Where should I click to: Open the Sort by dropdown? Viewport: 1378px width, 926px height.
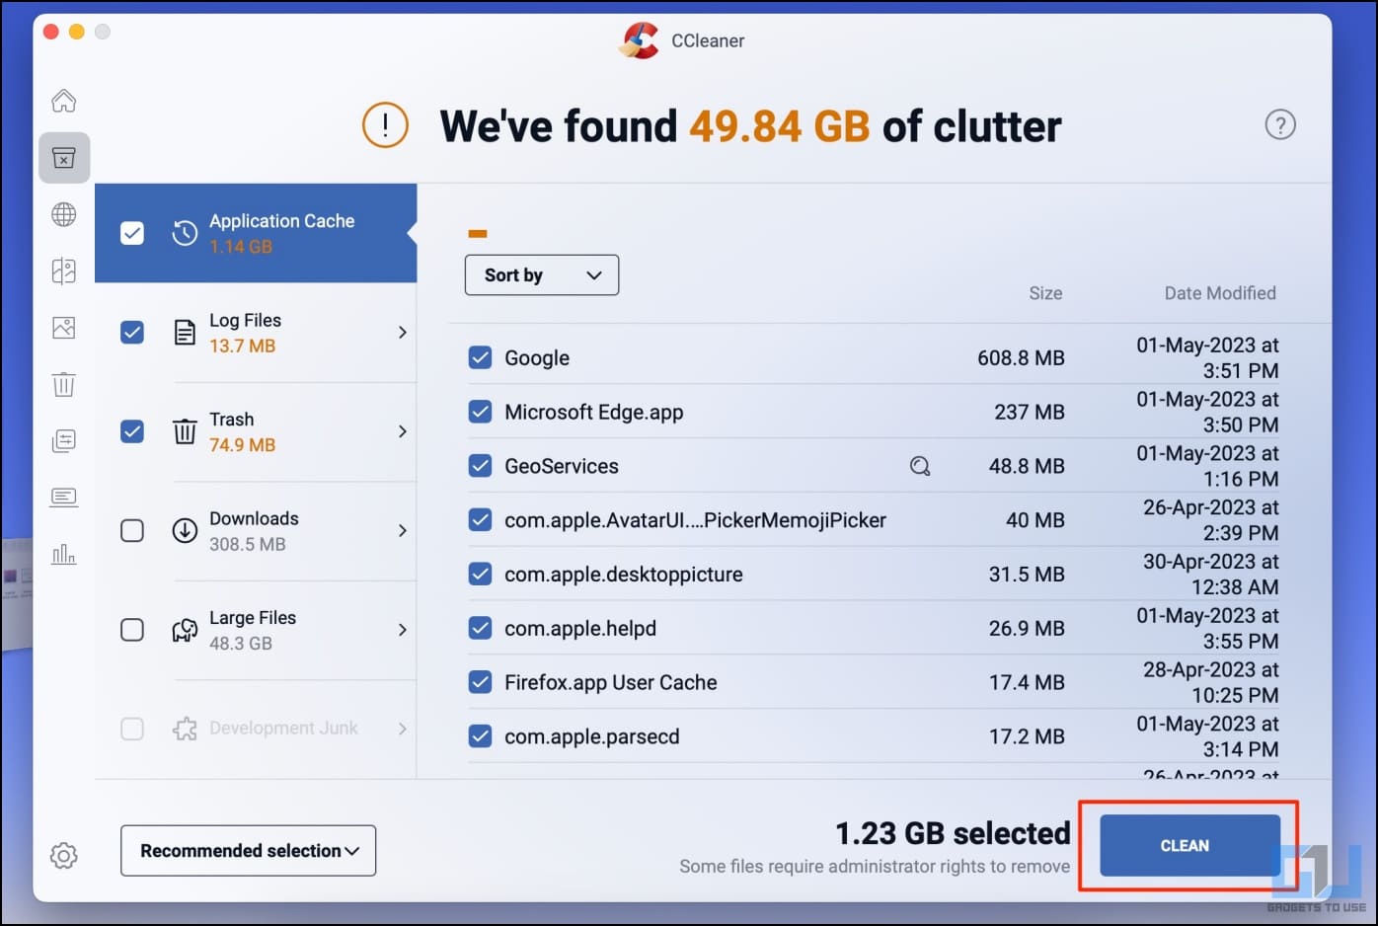[x=542, y=275]
